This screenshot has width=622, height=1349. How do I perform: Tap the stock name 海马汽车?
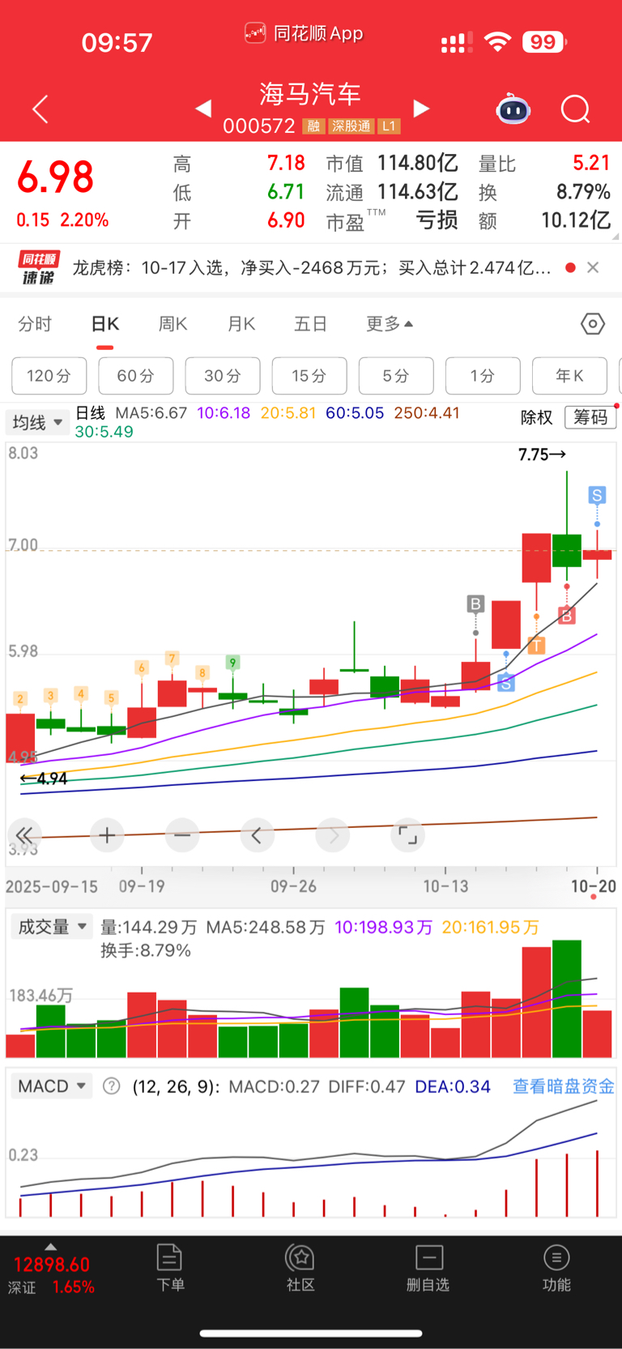(x=310, y=94)
